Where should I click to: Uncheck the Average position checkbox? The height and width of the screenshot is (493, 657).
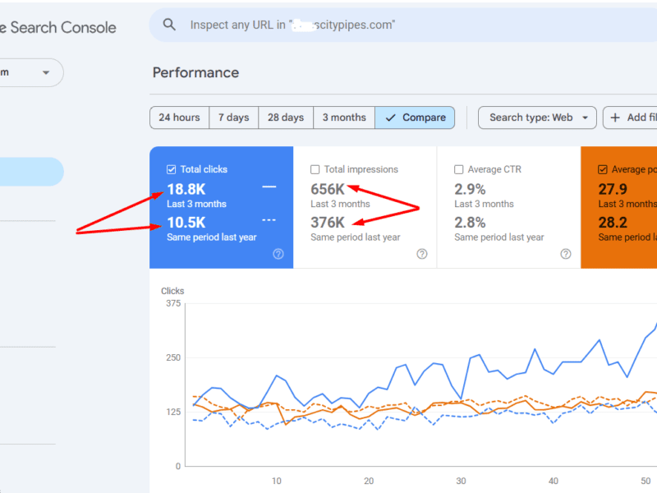[x=603, y=169]
